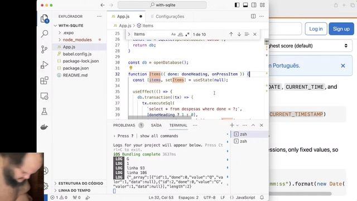Click the with-sqlite command center search
This screenshot has width=357, height=201.
[x=162, y=5]
